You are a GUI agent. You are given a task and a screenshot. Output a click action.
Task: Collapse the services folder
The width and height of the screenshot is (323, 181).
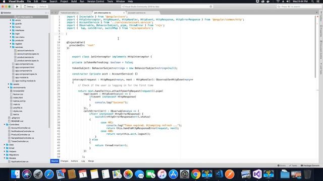[x=11, y=47]
